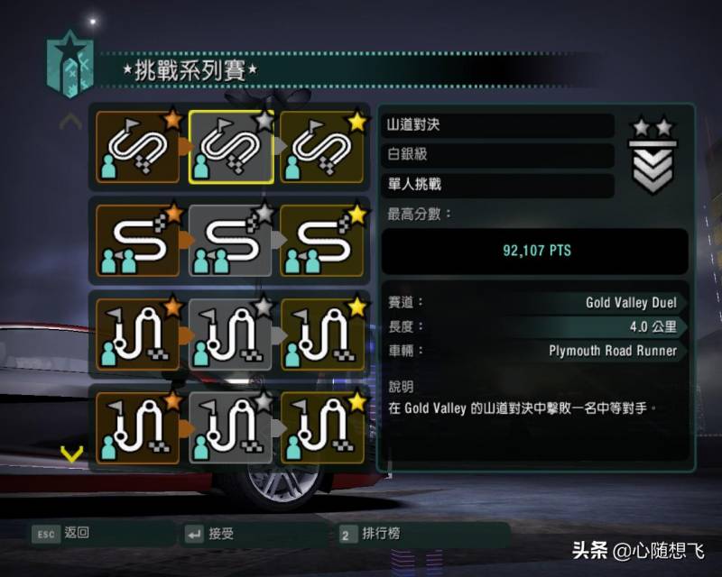Select the highlighted silver canyon duel tile
Image resolution: width=722 pixels, height=577 pixels.
[x=231, y=147]
